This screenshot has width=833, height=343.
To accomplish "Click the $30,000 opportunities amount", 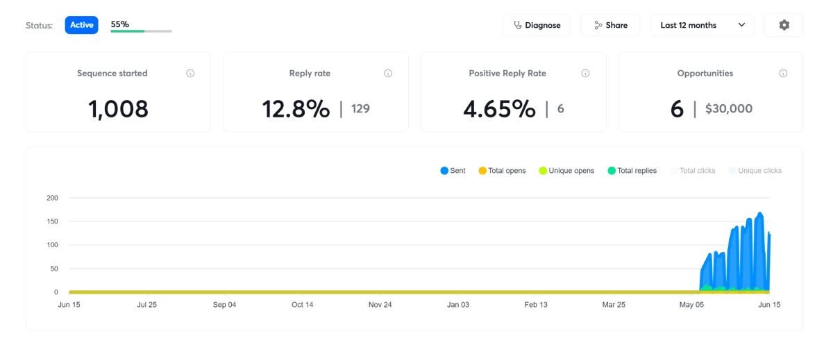I will click(729, 109).
